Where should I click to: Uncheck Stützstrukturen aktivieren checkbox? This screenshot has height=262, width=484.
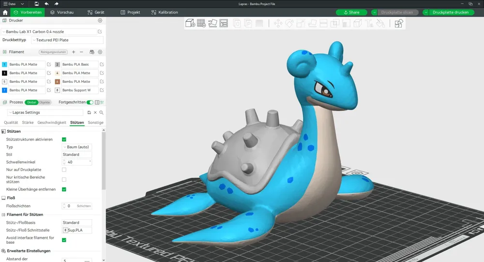click(x=64, y=139)
